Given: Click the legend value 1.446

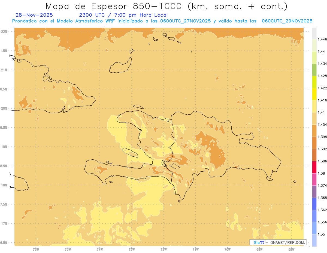Looking at the screenshot, I should point(322,39).
